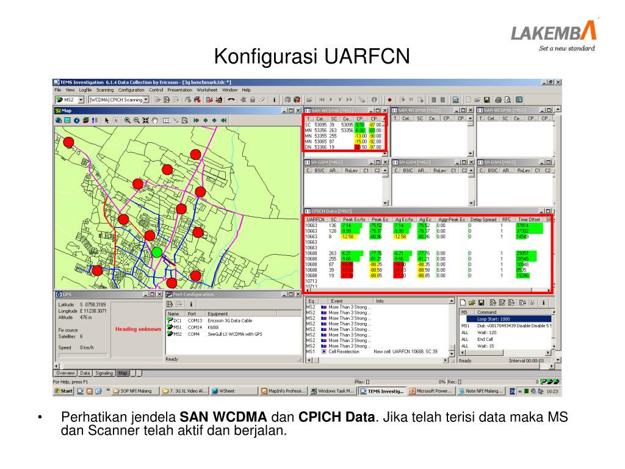Click the UARFCN column header in CPICH Data
Image resolution: width=625 pixels, height=469 pixels.
click(x=317, y=219)
